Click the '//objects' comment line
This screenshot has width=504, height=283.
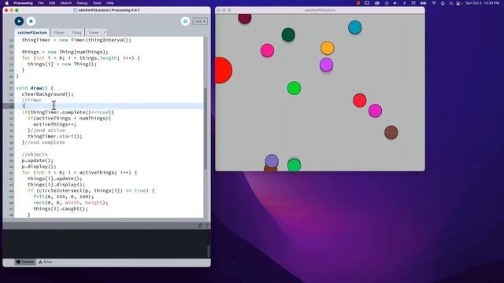click(35, 154)
